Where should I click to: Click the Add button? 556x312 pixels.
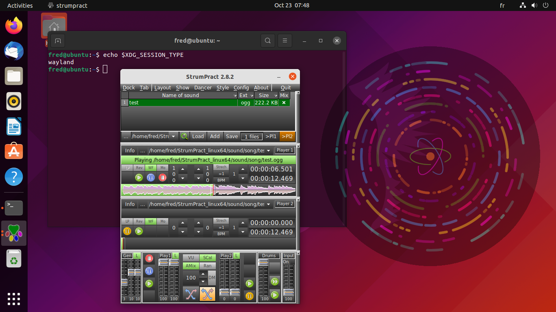pyautogui.click(x=215, y=136)
